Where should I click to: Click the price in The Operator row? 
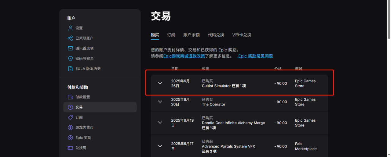pos(280,102)
